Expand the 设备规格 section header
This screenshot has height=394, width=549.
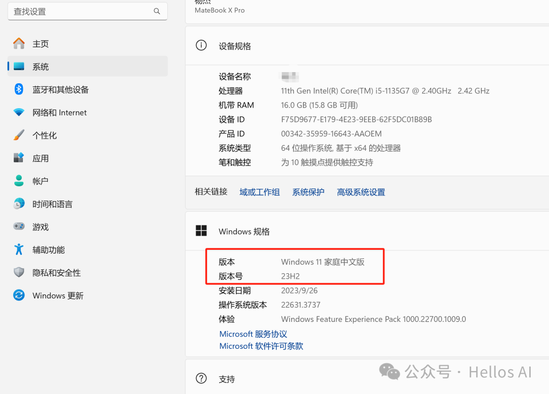(368, 46)
